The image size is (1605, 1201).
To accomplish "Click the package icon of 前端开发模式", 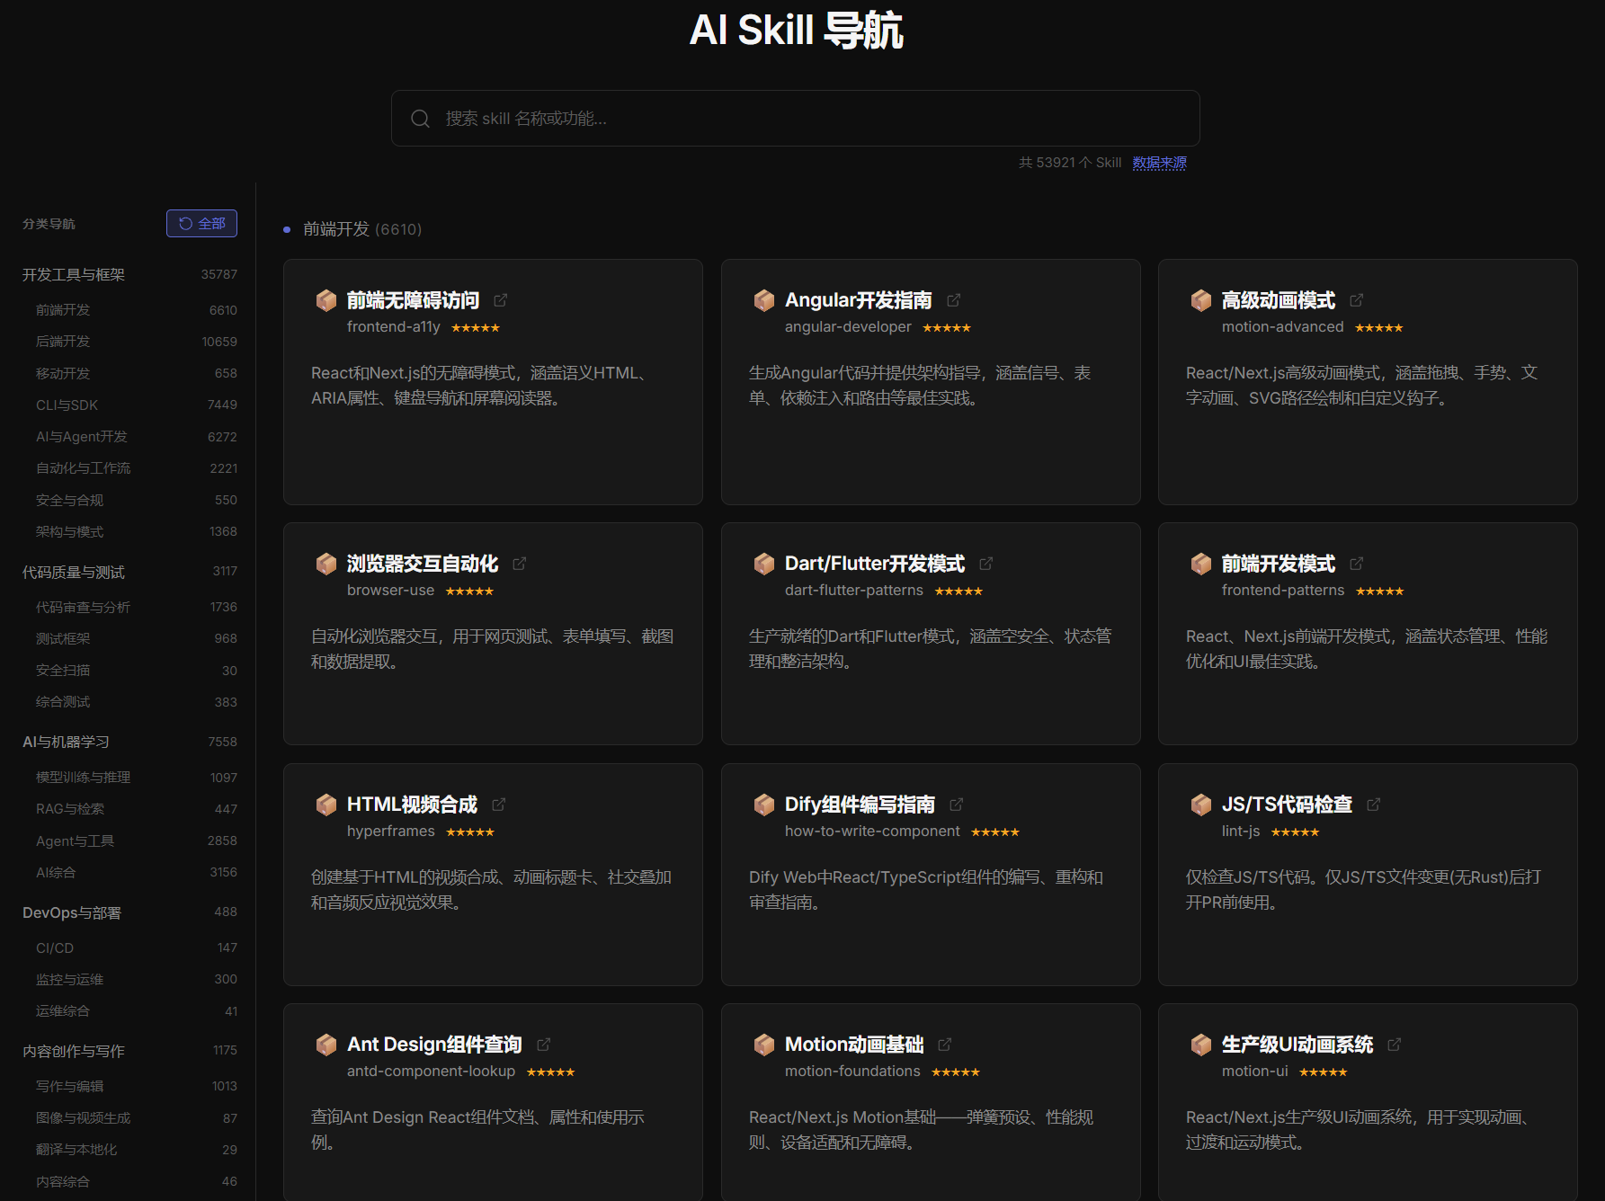I will pos(1201,564).
